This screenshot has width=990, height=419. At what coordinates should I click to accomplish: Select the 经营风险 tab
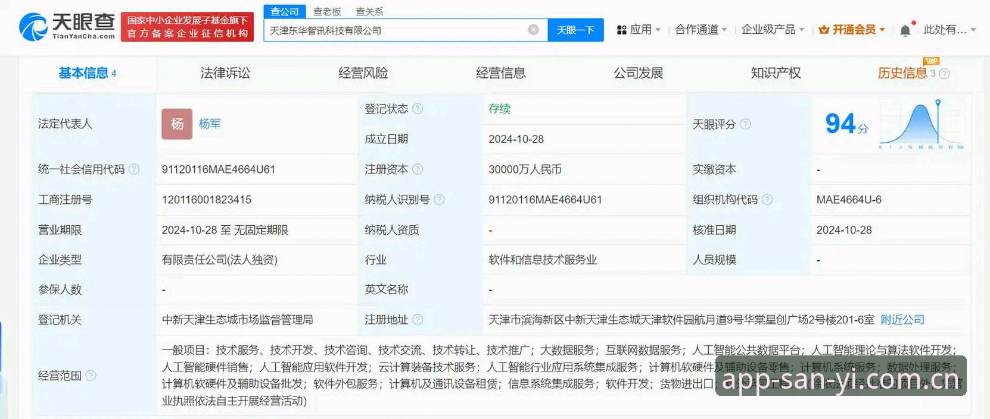363,73
